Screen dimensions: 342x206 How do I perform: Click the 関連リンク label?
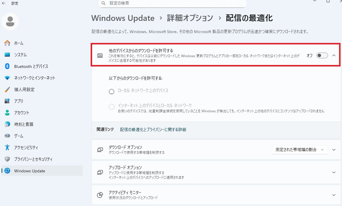tap(105, 129)
